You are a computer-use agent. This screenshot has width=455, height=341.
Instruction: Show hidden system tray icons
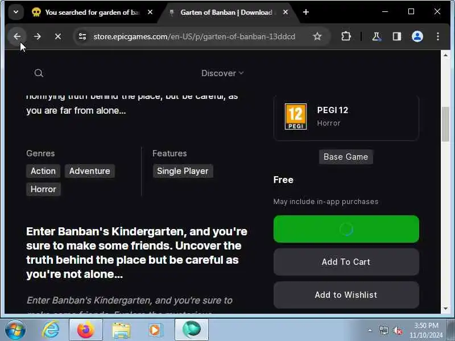point(370,330)
